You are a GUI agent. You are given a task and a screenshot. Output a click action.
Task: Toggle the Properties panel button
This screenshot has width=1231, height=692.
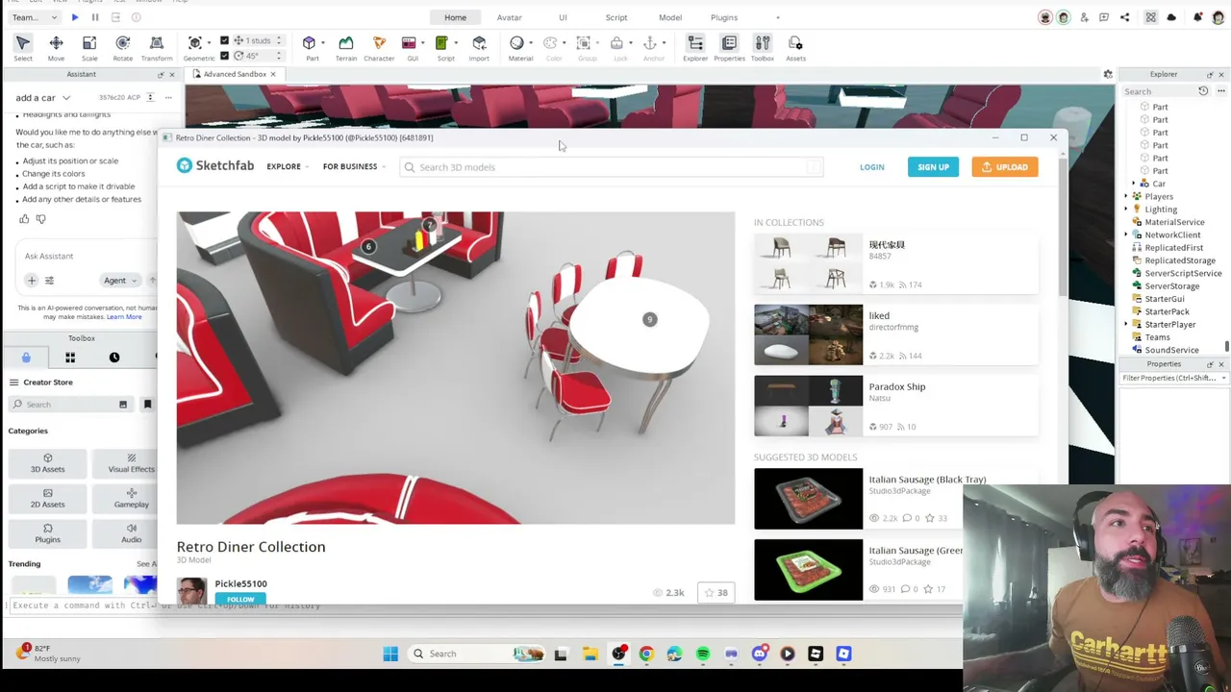tap(729, 47)
